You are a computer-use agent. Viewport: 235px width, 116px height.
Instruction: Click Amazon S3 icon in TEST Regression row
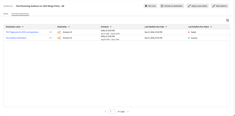[59, 32]
